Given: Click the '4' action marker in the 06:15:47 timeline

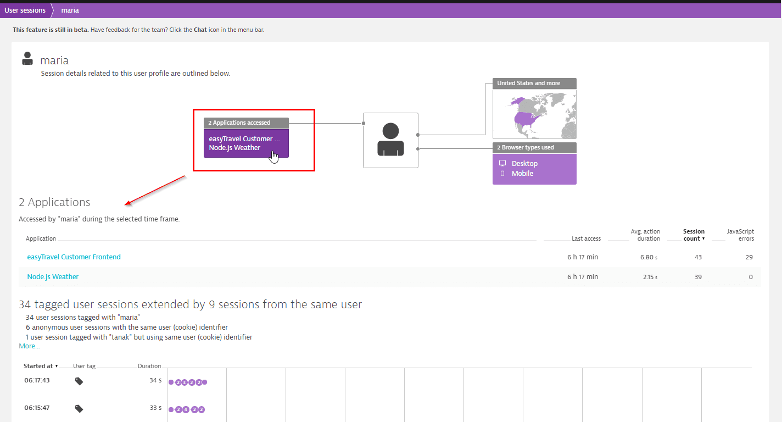Looking at the screenshot, I should [186, 409].
